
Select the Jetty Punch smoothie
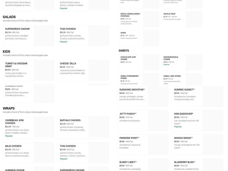pyautogui.click(x=142, y=120)
